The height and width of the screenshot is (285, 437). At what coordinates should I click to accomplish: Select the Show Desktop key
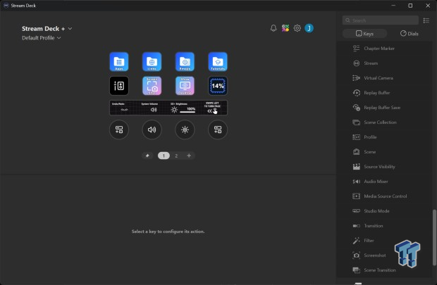tap(185, 86)
